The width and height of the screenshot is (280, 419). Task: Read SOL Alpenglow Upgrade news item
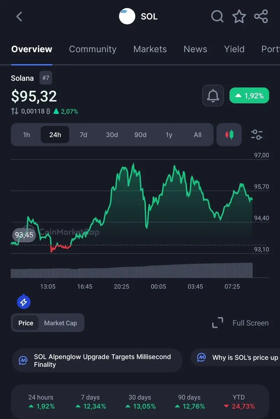pos(97,361)
